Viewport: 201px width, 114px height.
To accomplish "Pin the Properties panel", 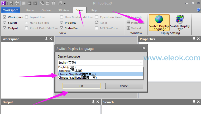I will 194,39.
